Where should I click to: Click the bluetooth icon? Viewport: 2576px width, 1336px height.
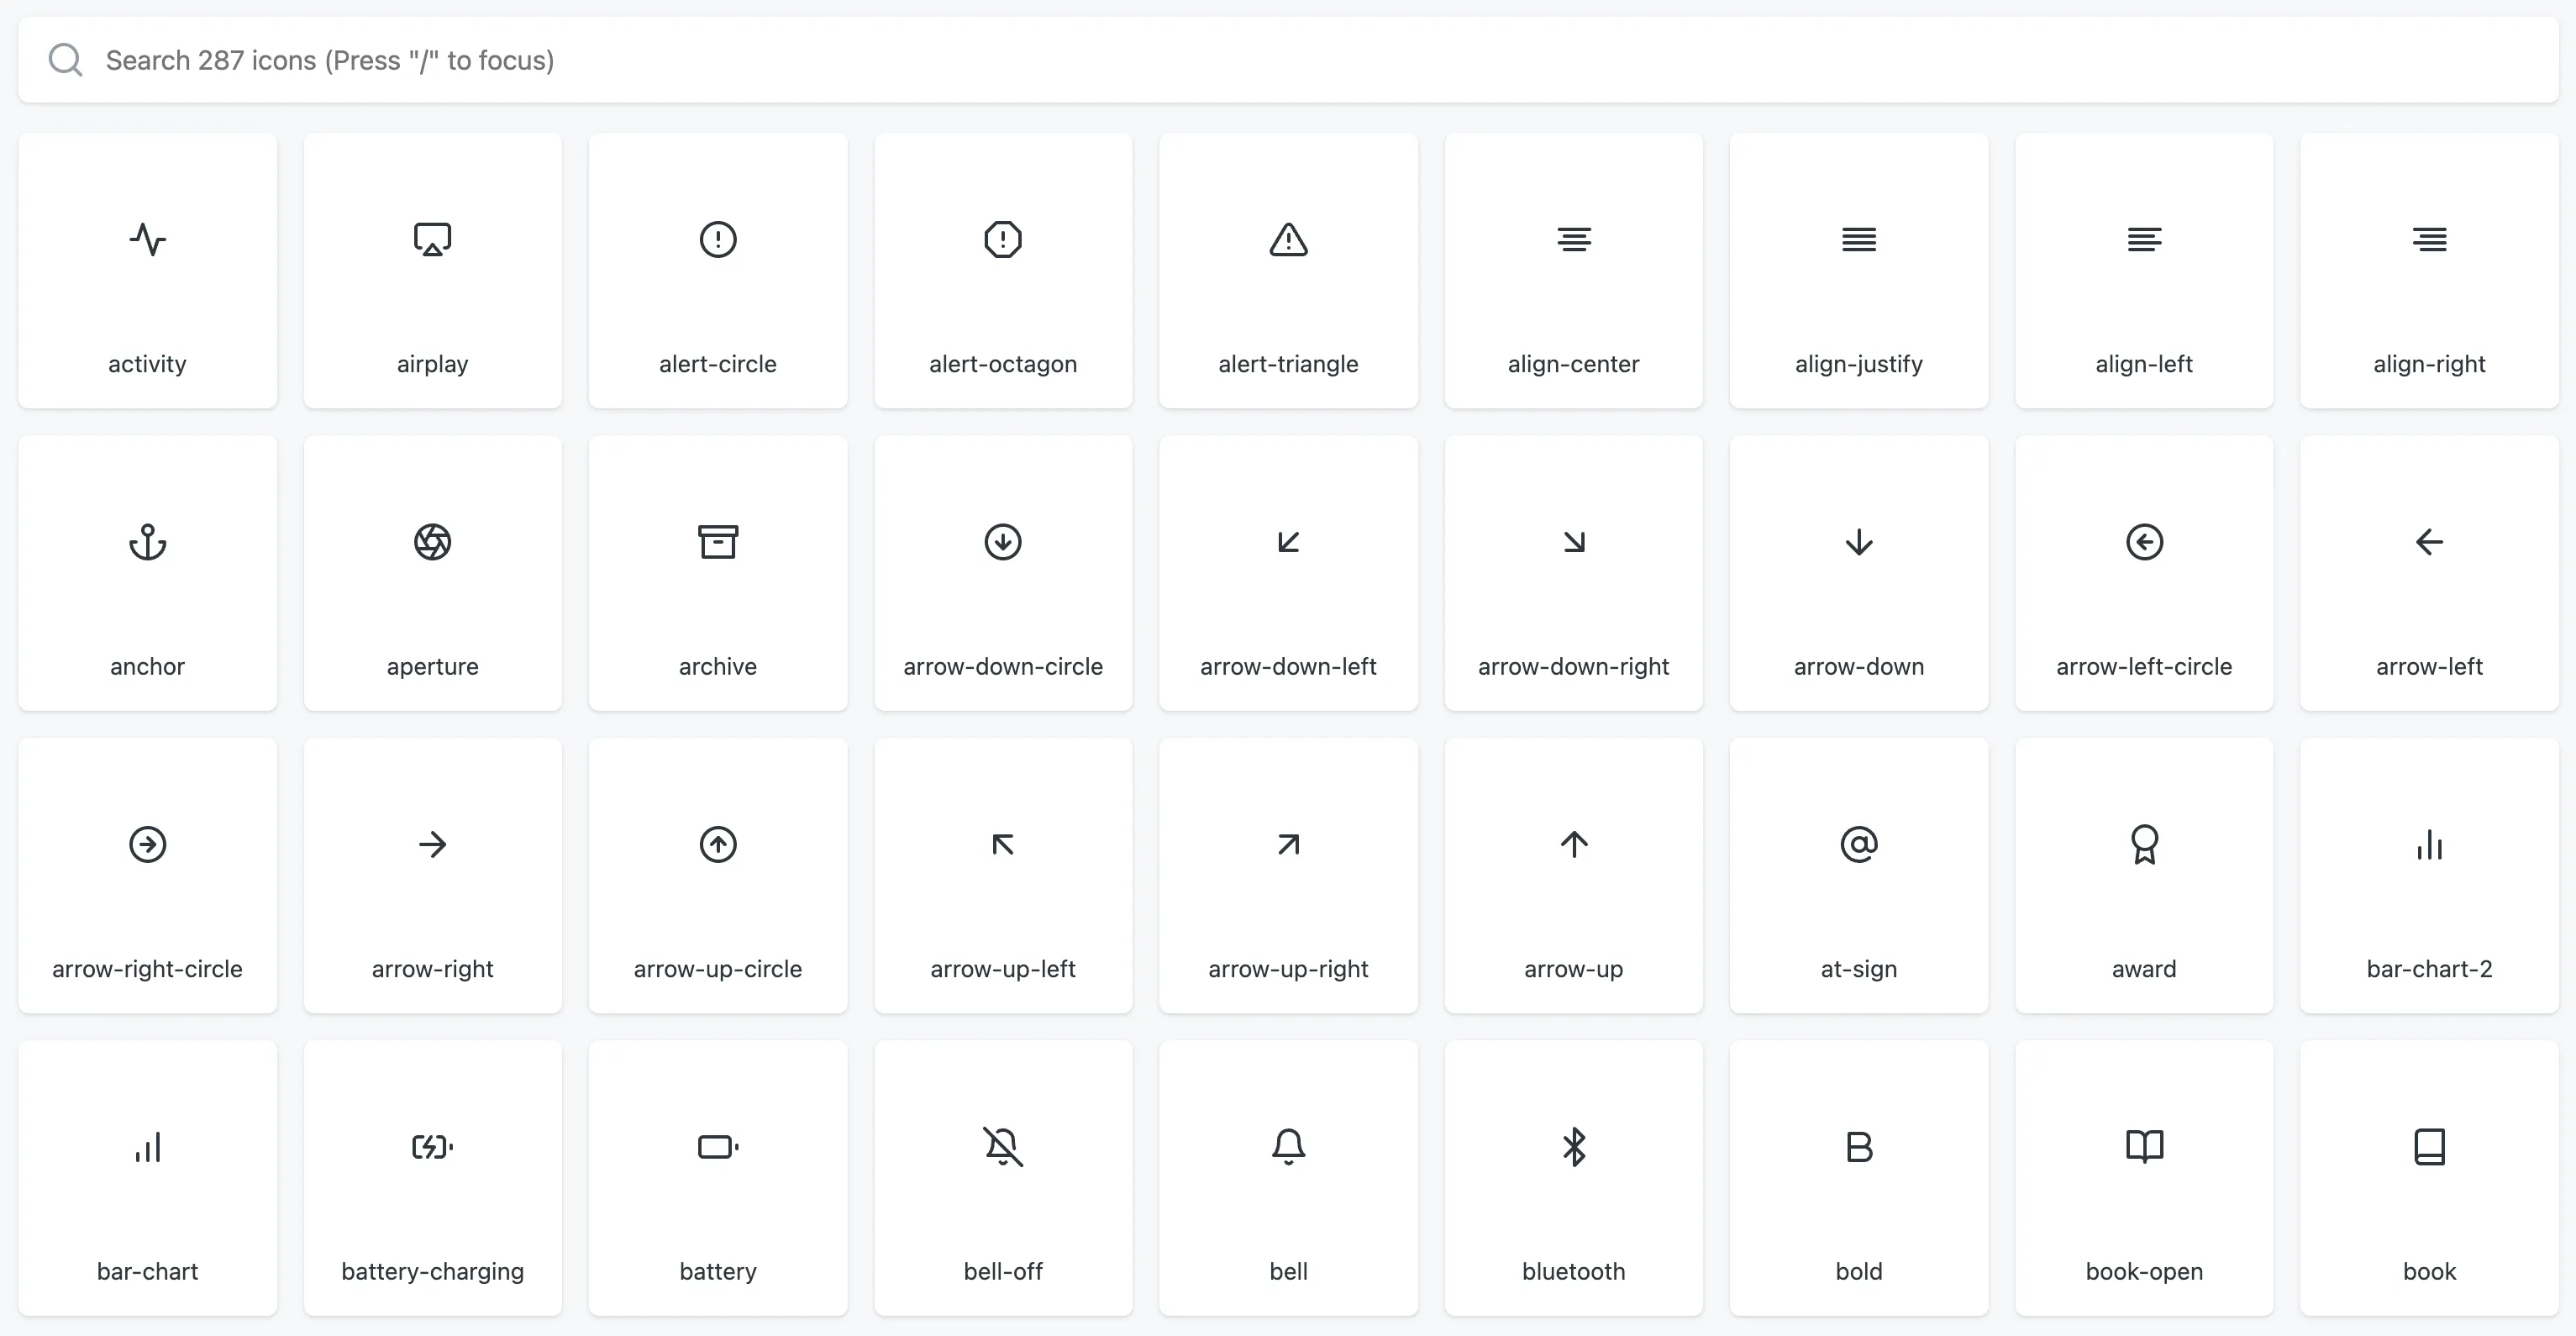tap(1573, 1148)
